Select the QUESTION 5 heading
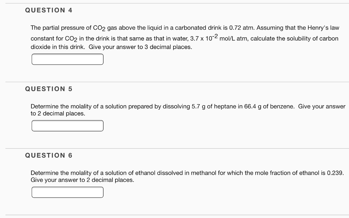349x218 pixels. click(48, 89)
